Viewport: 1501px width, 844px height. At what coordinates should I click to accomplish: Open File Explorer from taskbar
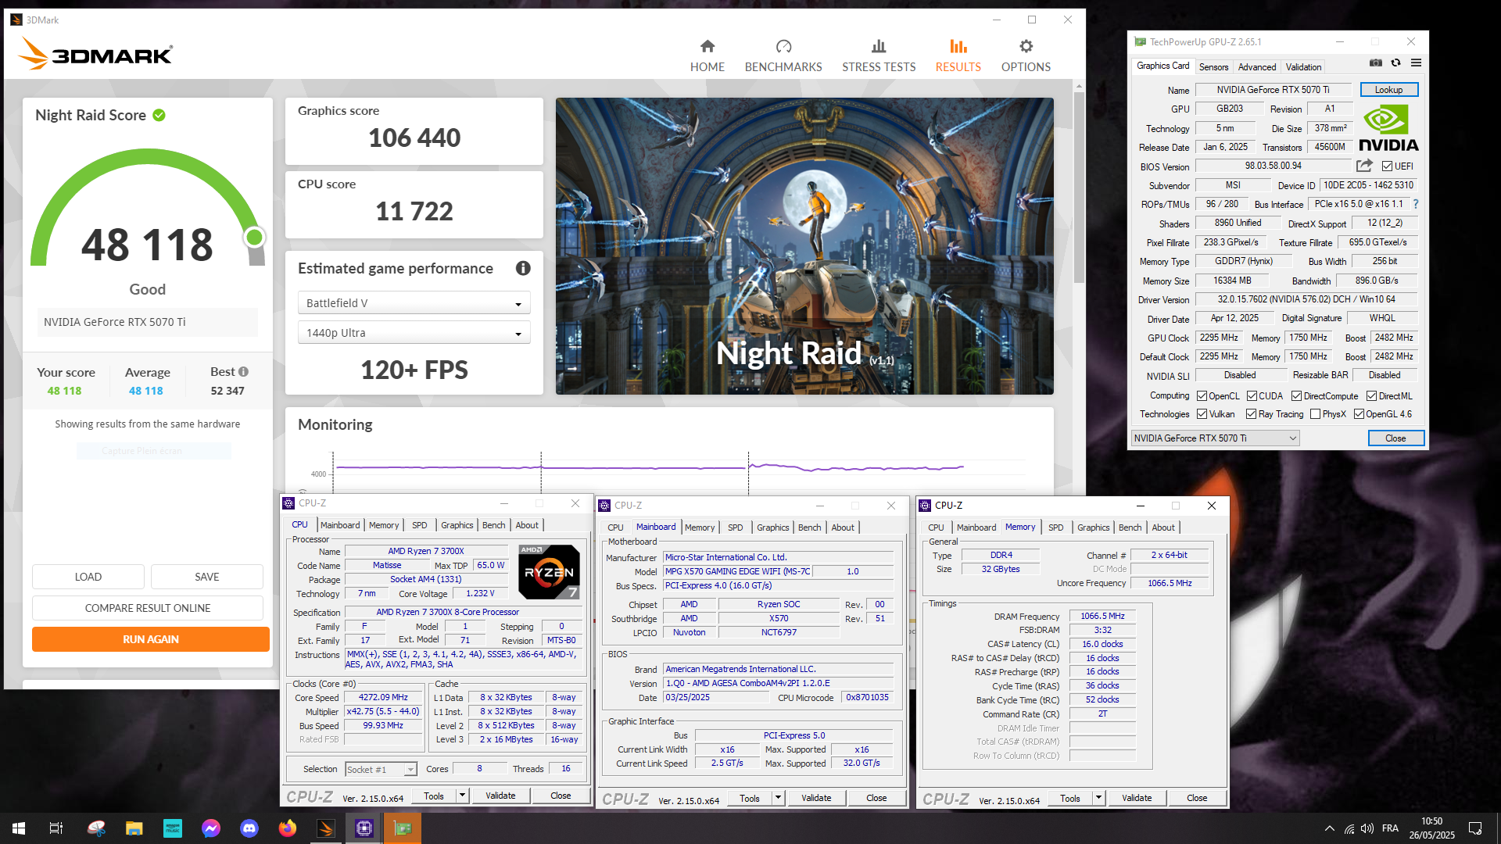point(134,828)
